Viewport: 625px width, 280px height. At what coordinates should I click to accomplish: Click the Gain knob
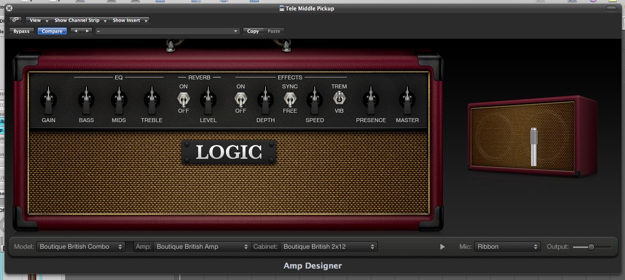(x=48, y=100)
